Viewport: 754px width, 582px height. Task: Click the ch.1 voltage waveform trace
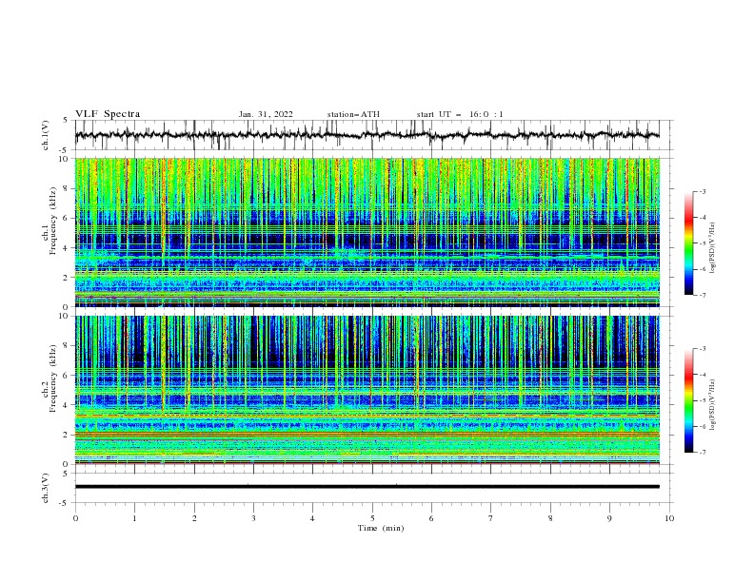367,135
